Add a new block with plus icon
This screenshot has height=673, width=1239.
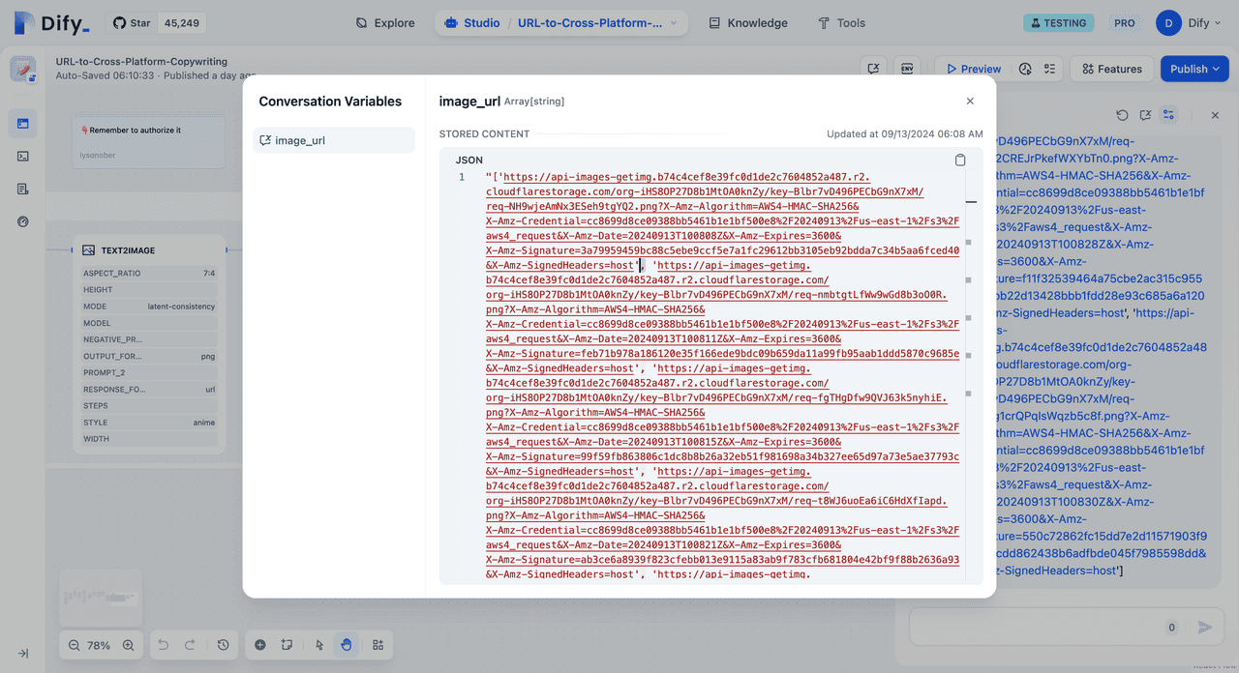(x=260, y=645)
